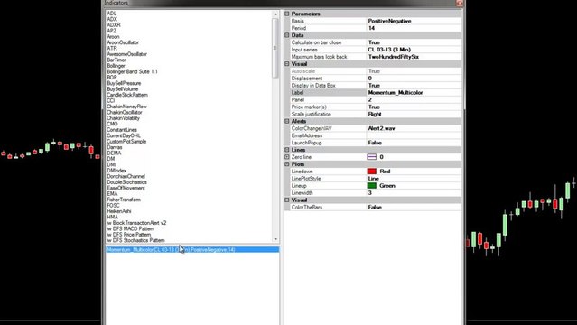The width and height of the screenshot is (577, 325).
Task: Click the Zero line style swatch
Action: pyautogui.click(x=372, y=157)
